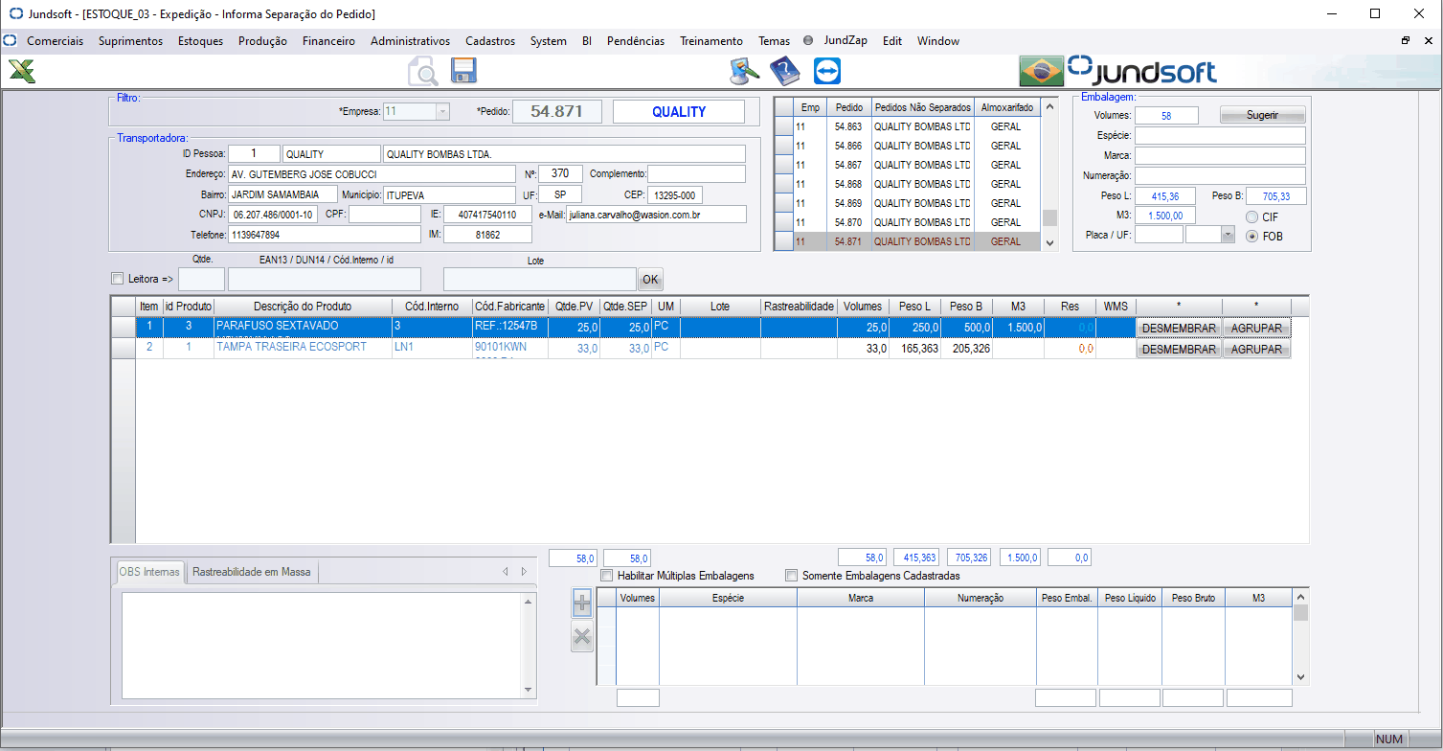
Task: Select pedido 54.863 in pending orders list
Action: point(847,126)
